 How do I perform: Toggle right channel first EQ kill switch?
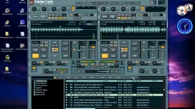coord(137,62)
